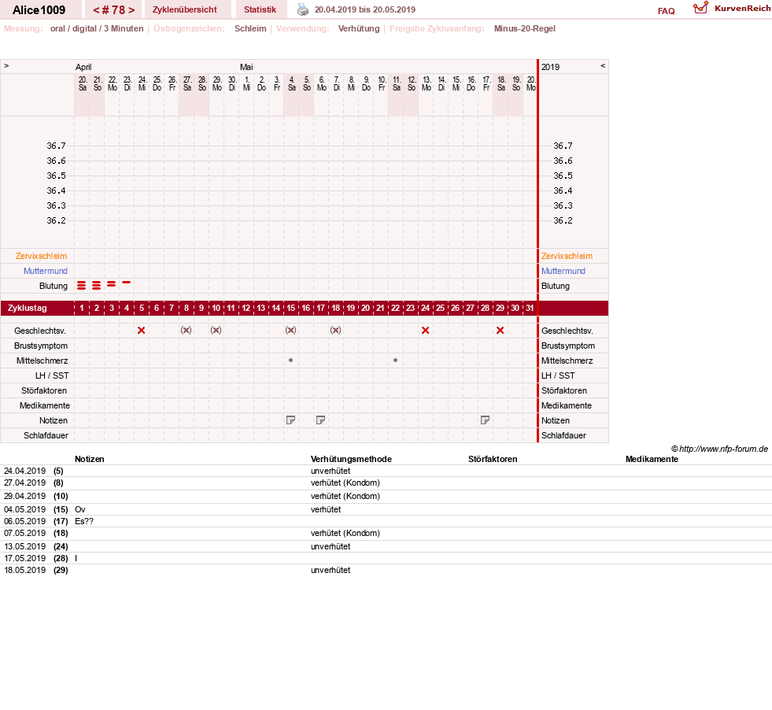Click the left Zervixschleim row label
This screenshot has width=772, height=710.
click(42, 256)
